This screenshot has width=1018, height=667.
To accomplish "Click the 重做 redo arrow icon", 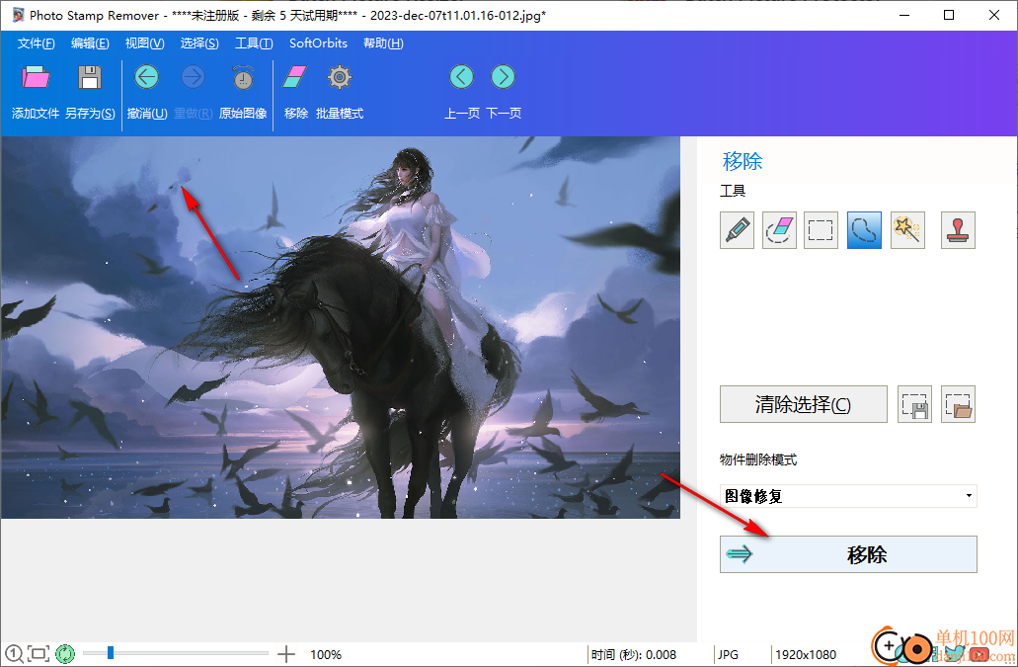I will pos(193,77).
